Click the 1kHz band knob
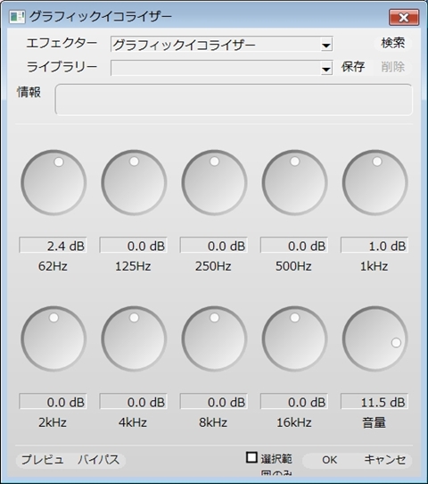The image size is (428, 484). [x=375, y=183]
